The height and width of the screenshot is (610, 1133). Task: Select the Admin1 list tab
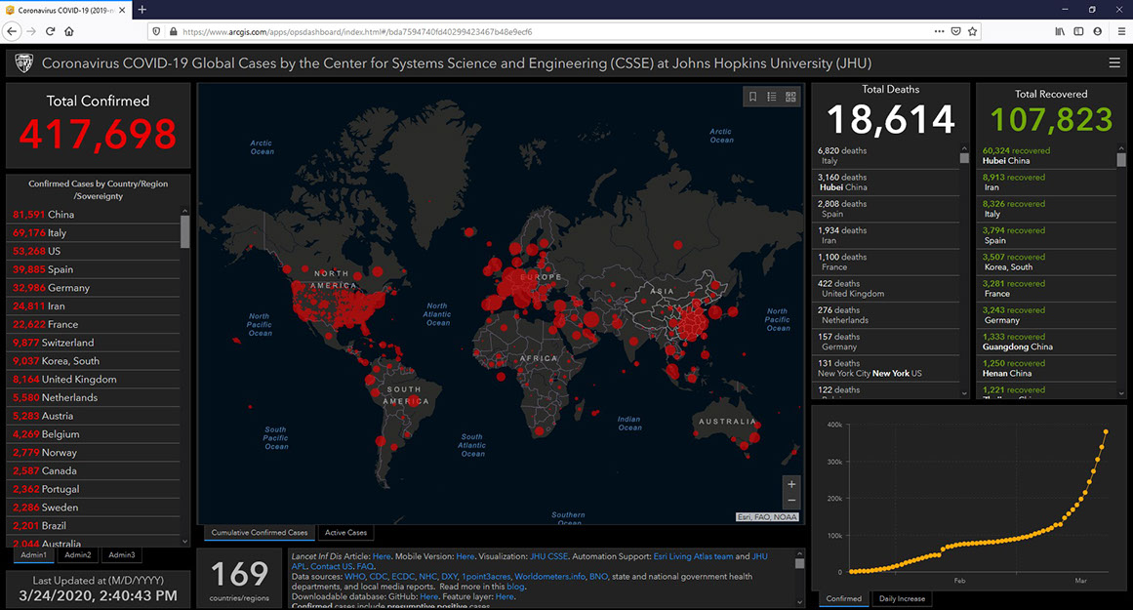point(33,555)
